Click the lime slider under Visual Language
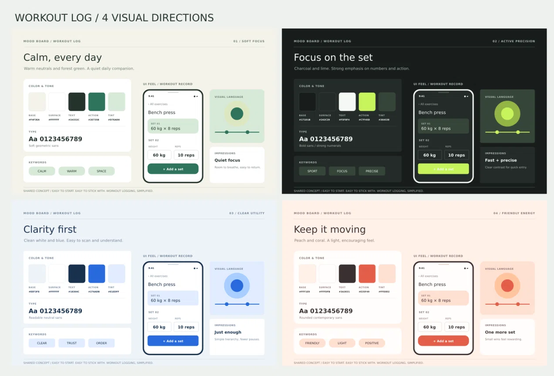This screenshot has width=554, height=376. 507,132
